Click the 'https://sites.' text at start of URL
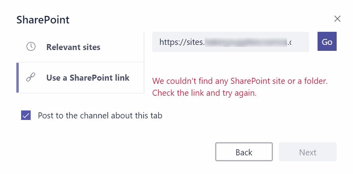Image resolution: width=353 pixels, height=174 pixels. [182, 42]
